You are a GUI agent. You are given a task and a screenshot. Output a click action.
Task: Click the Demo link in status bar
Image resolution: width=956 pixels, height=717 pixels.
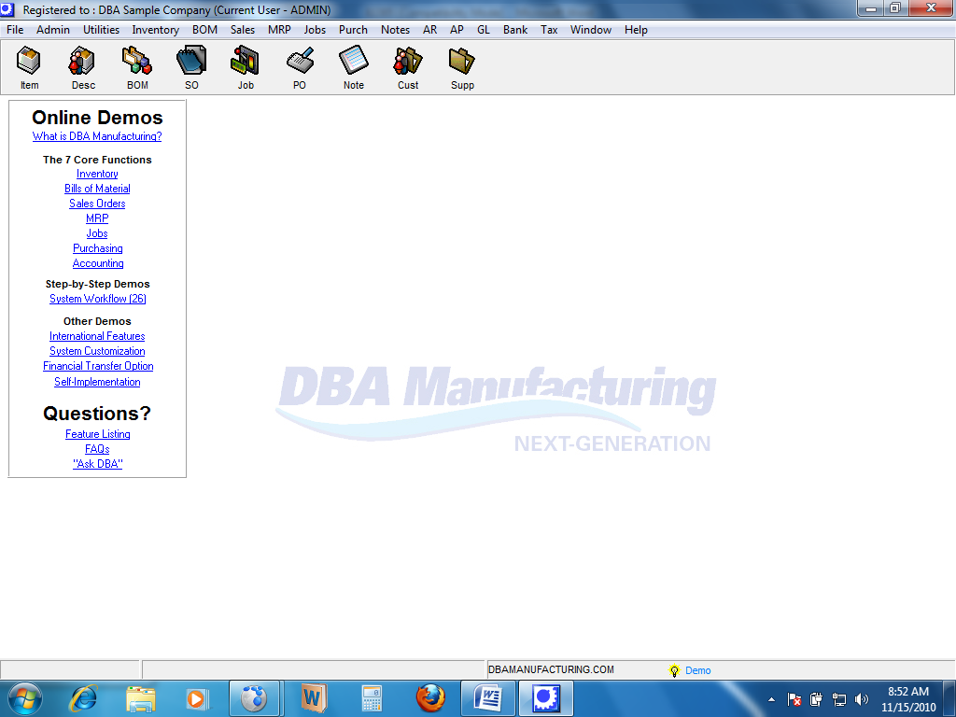click(x=697, y=670)
